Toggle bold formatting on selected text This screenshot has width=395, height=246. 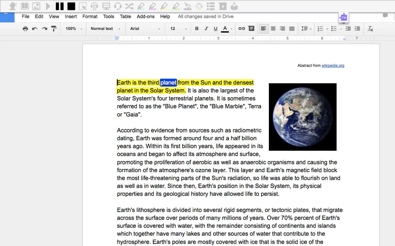[197, 29]
